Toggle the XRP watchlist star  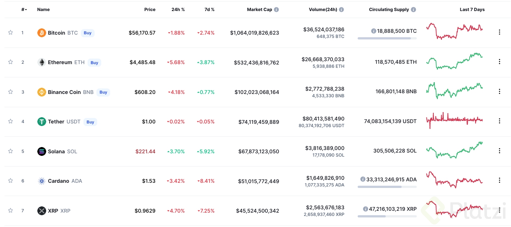[x=10, y=210]
